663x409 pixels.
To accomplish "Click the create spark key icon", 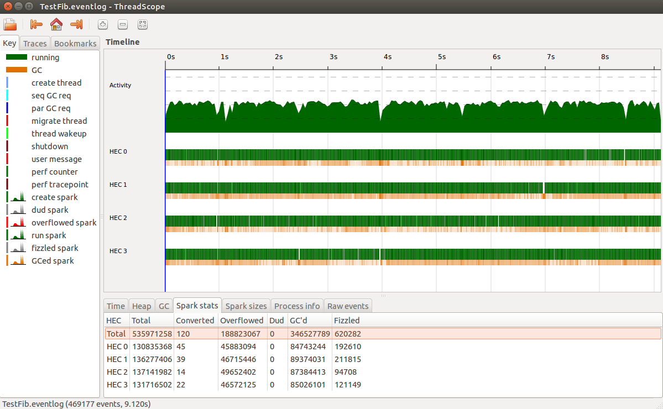I will (x=17, y=197).
